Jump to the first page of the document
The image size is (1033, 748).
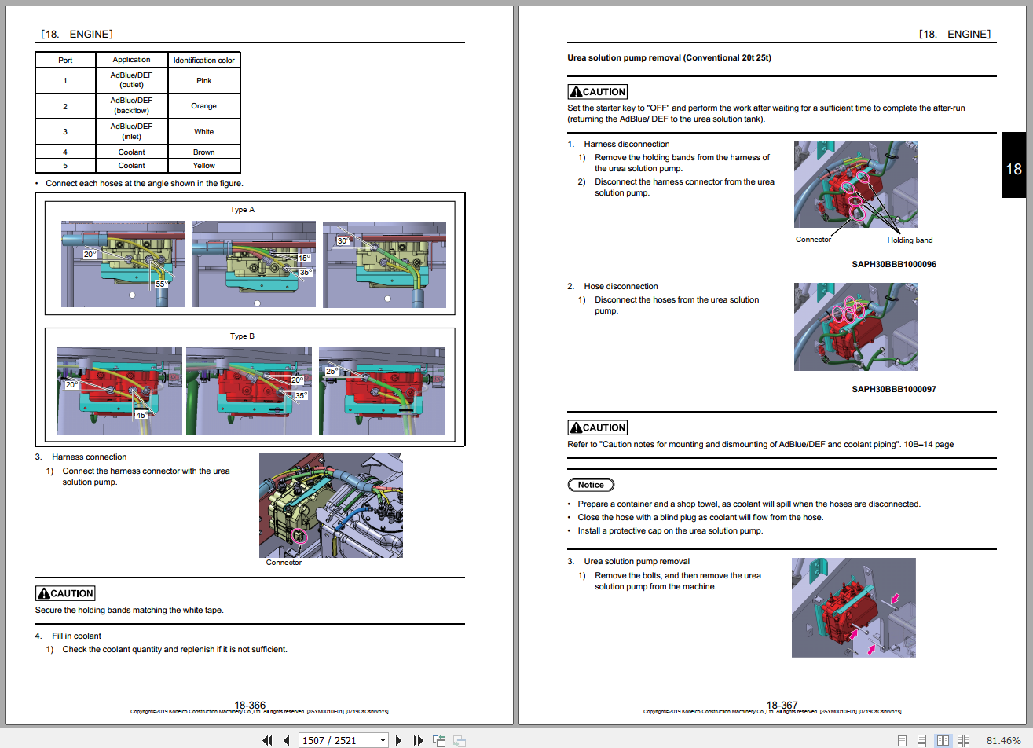point(267,740)
